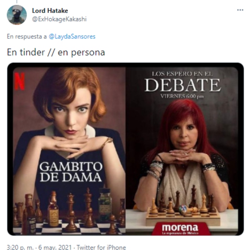Viewport: 250px width, 250px height.
Task: Open the @ExHokageKakashi handle
Action: 59,19
